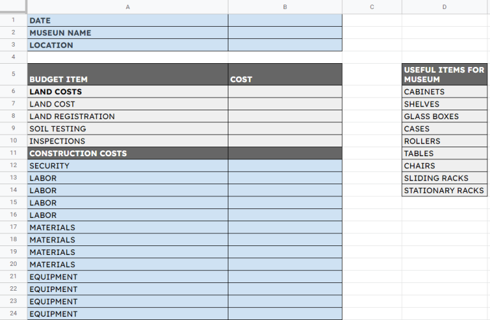The height and width of the screenshot is (320, 490).
Task: Select the LOCATION cell
Action: coord(128,45)
